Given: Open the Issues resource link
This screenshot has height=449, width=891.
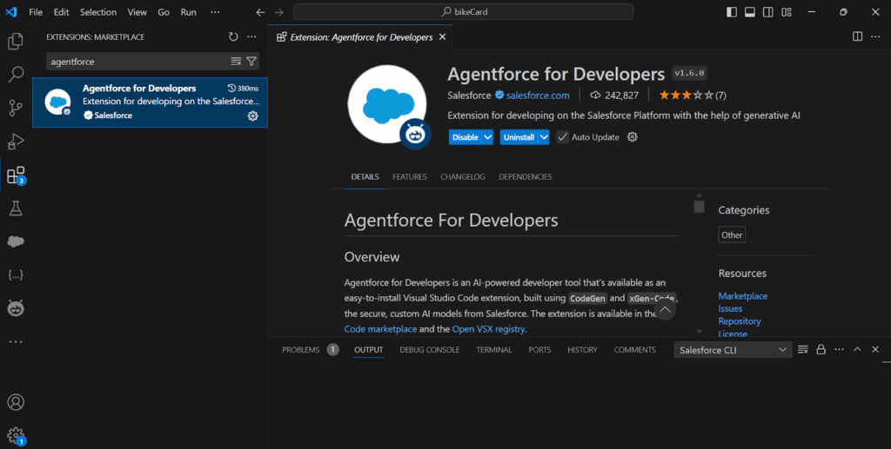Looking at the screenshot, I should pyautogui.click(x=730, y=308).
